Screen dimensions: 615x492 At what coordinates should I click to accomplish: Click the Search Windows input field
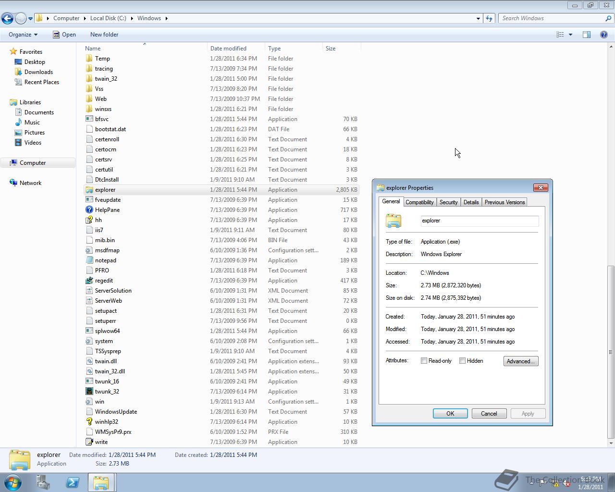click(552, 18)
